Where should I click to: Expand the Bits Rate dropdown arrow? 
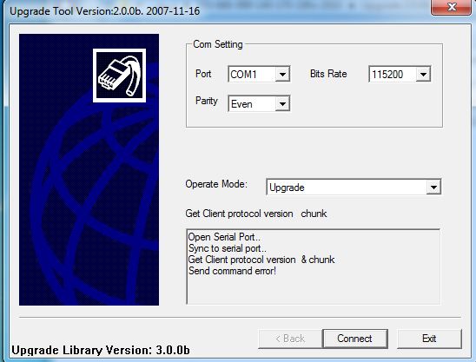coord(423,74)
